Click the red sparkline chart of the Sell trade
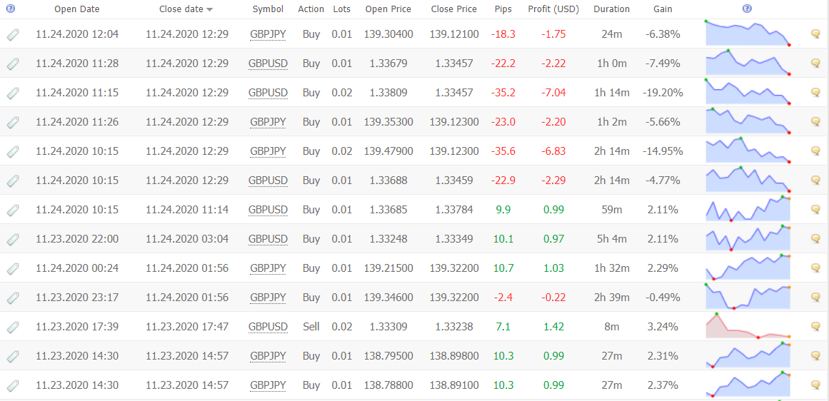This screenshot has height=401, width=829. point(748,326)
